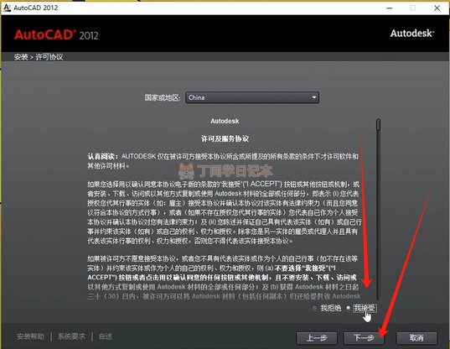Click the Autodesk logo in the header
Viewport: 450px width, 349px height.
tap(412, 34)
